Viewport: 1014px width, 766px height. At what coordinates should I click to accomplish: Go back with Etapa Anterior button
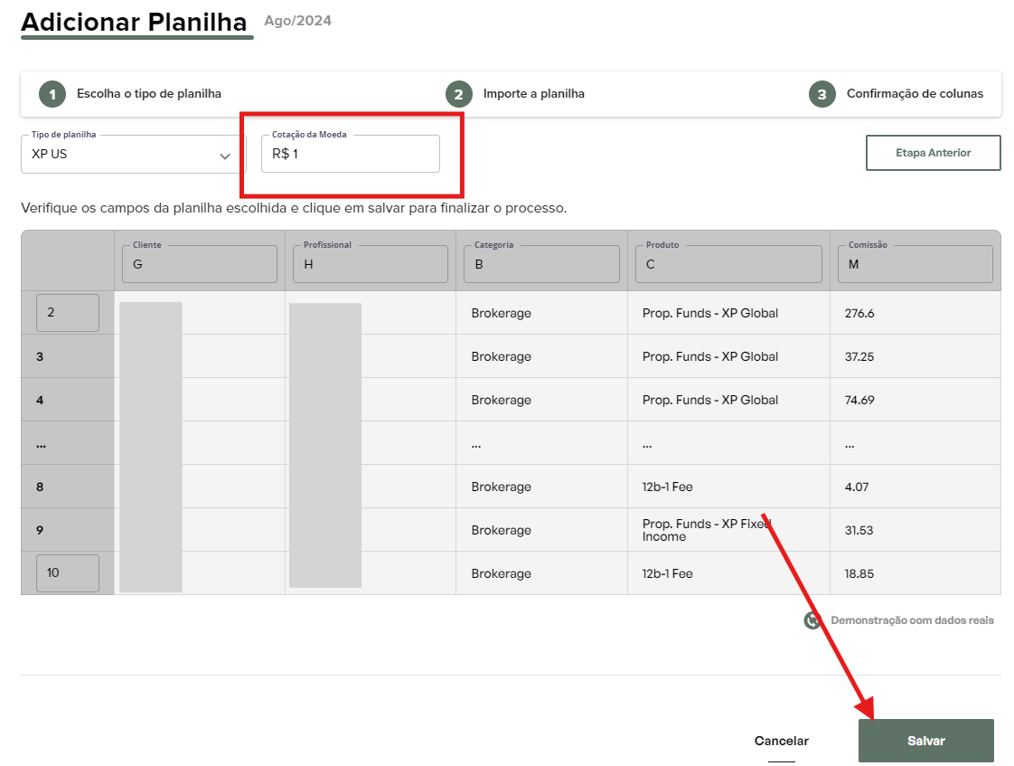[x=933, y=153]
